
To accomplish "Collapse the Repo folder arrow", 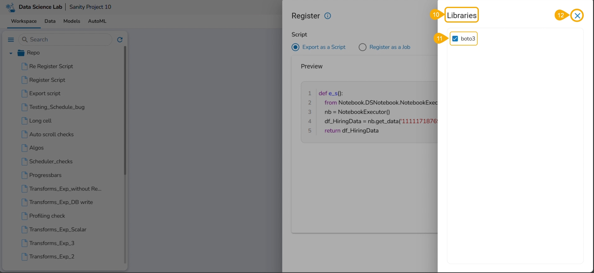I will (x=11, y=53).
